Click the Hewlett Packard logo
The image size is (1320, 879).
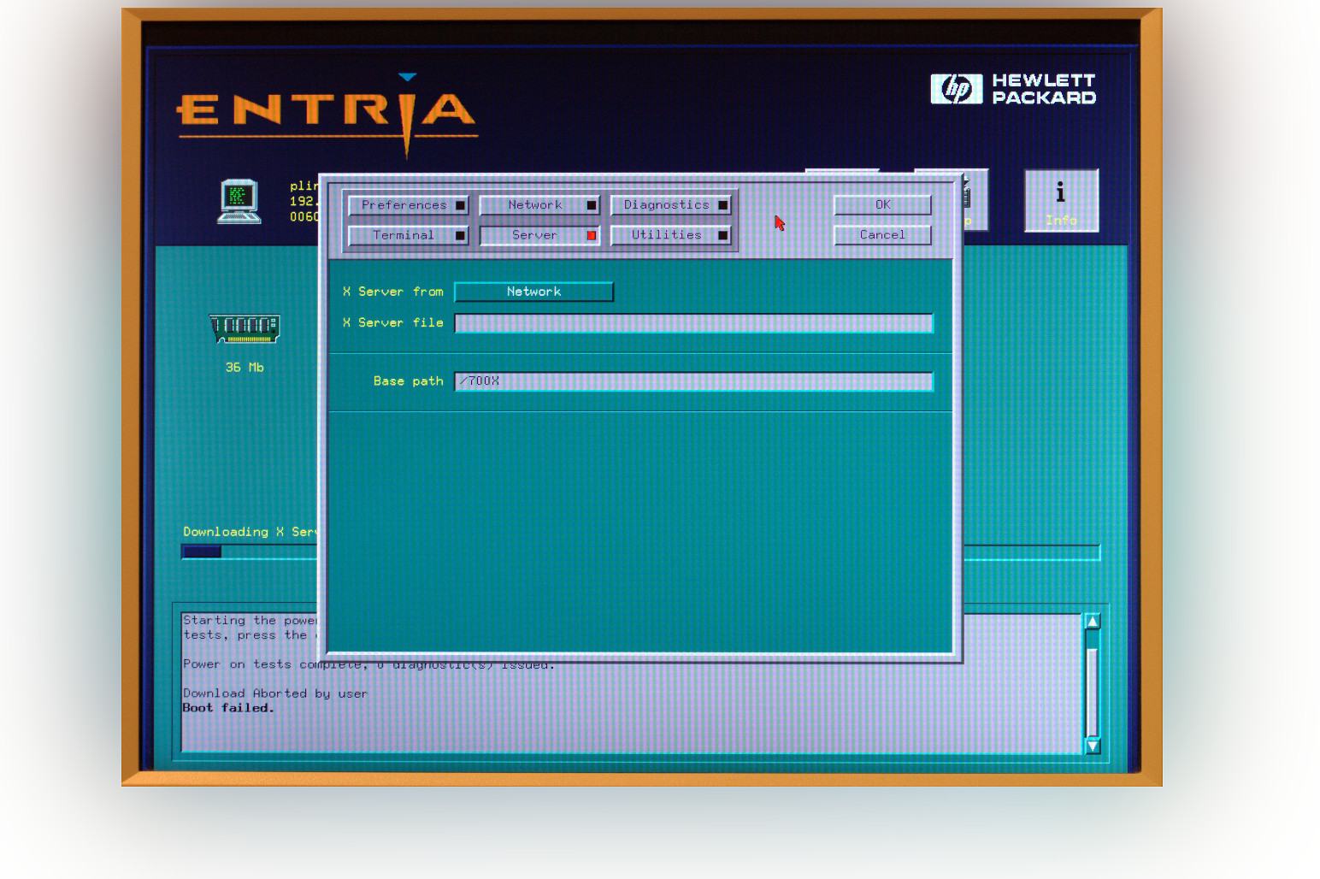pos(1013,89)
